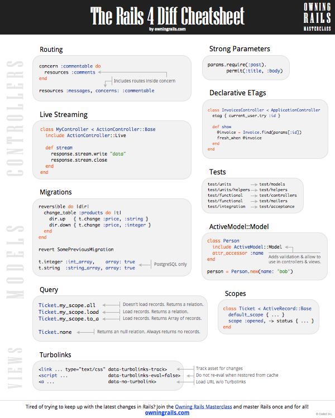The image size is (335, 418).
Task: Click 'concern :commentable do' code line
Action: 70,66
